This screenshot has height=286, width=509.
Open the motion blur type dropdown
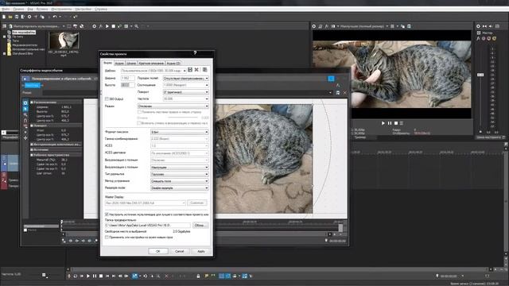179,174
